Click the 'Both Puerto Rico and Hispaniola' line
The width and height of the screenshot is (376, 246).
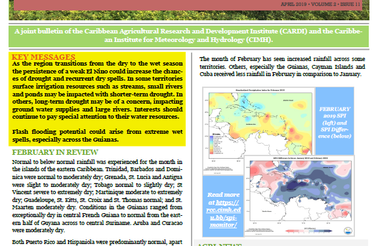(97, 242)
